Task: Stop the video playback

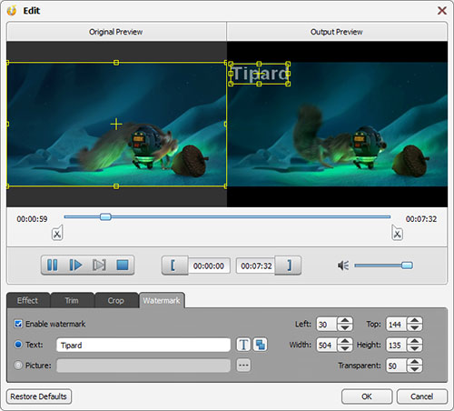Action: point(123,265)
